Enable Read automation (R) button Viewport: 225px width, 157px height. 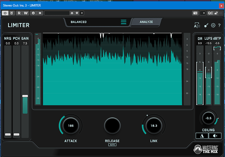tap(19, 13)
